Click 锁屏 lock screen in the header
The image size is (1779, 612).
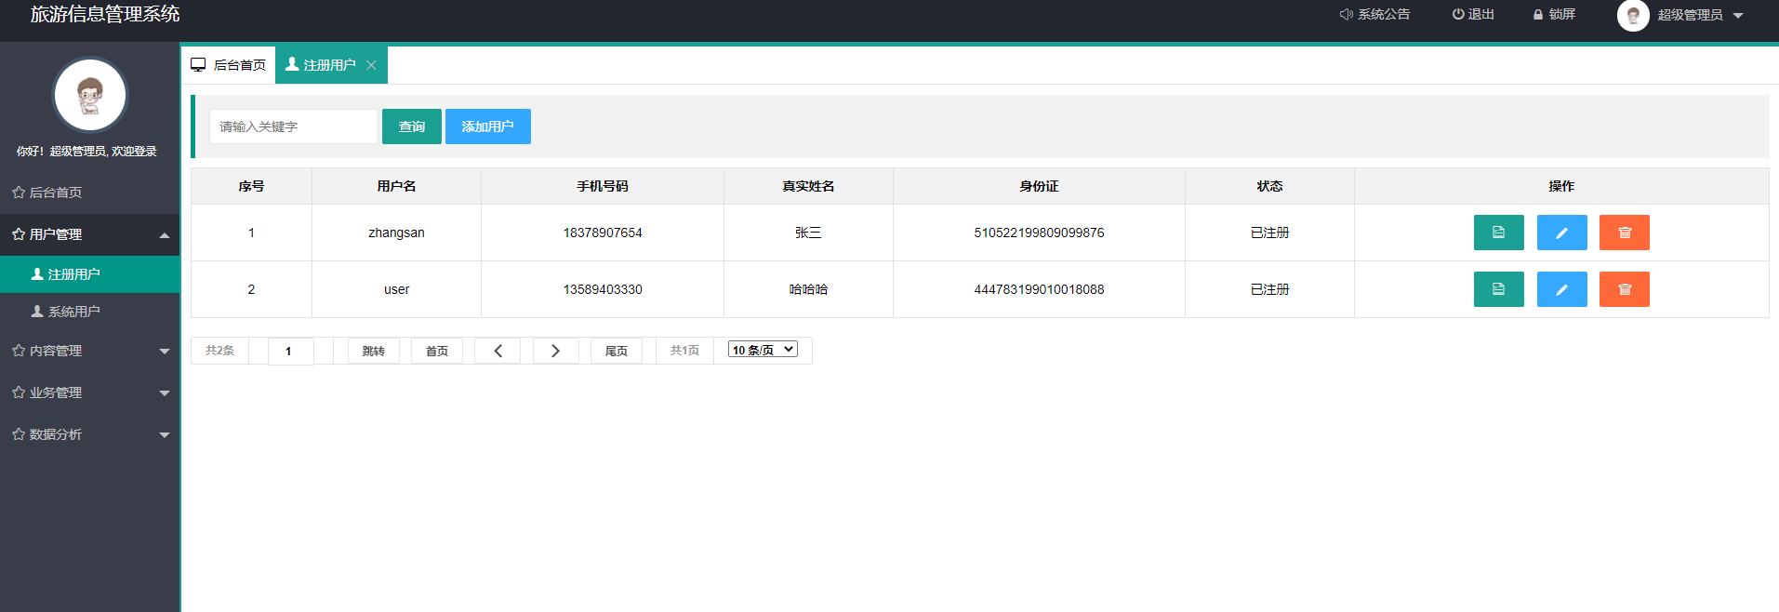pyautogui.click(x=1554, y=15)
